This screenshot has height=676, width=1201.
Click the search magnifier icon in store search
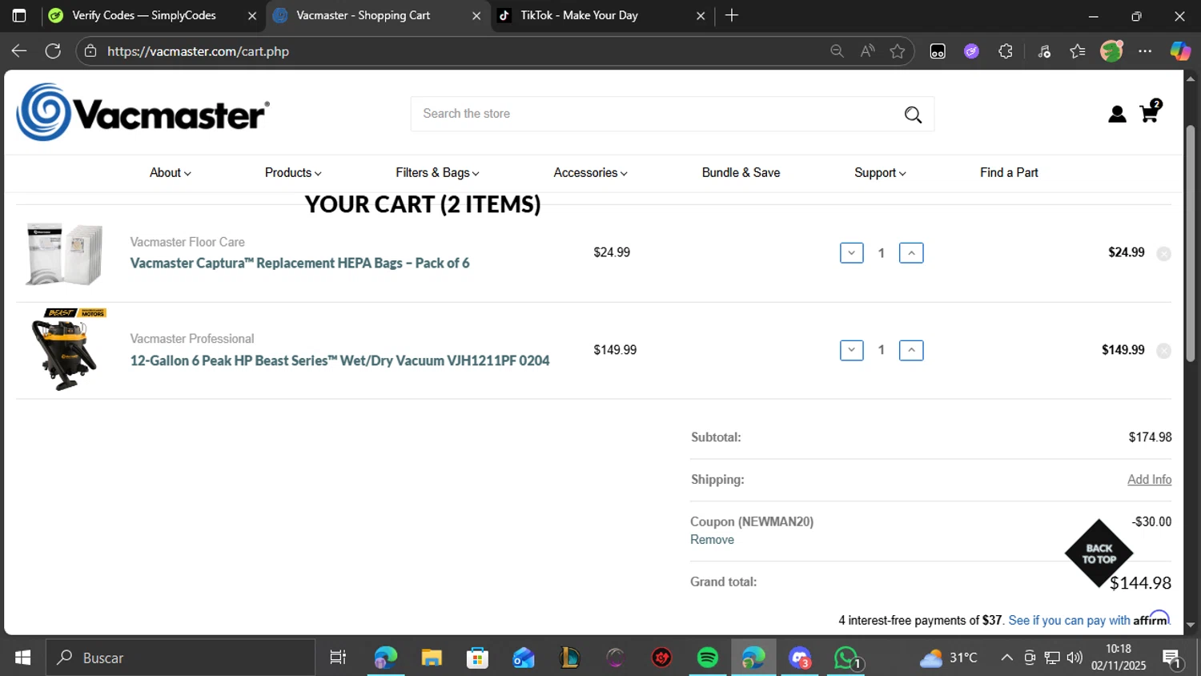[913, 115]
